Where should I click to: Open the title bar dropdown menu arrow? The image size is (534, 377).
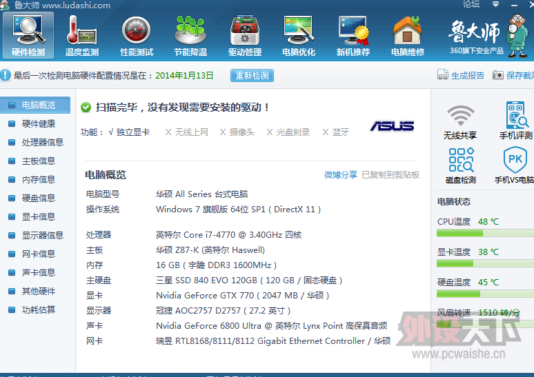click(x=496, y=4)
